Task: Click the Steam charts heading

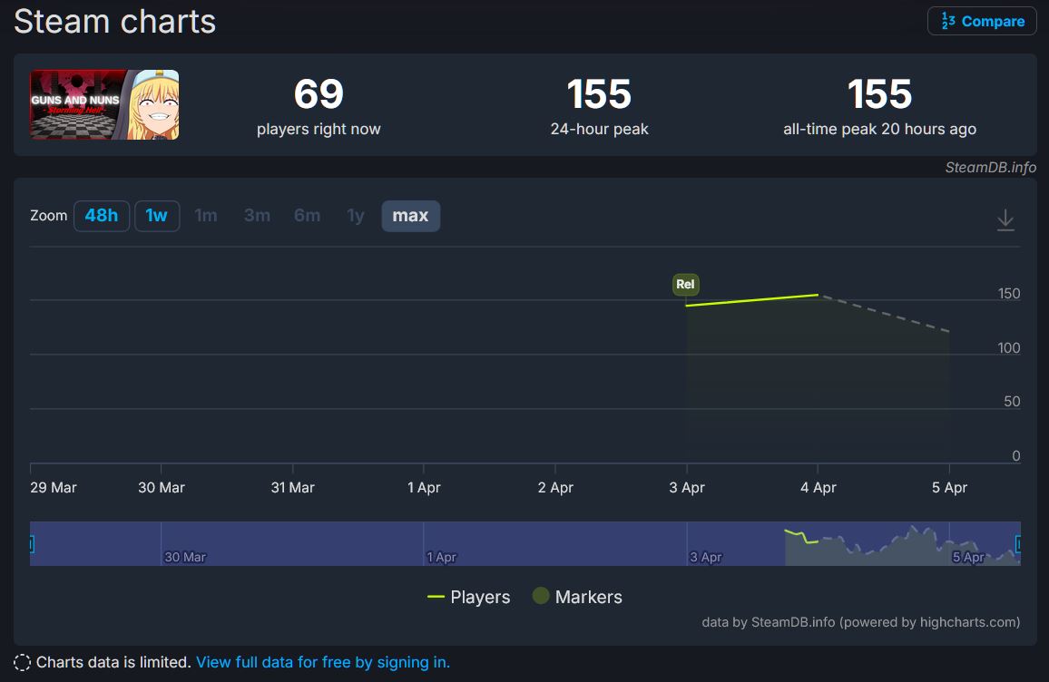Action: 115,22
